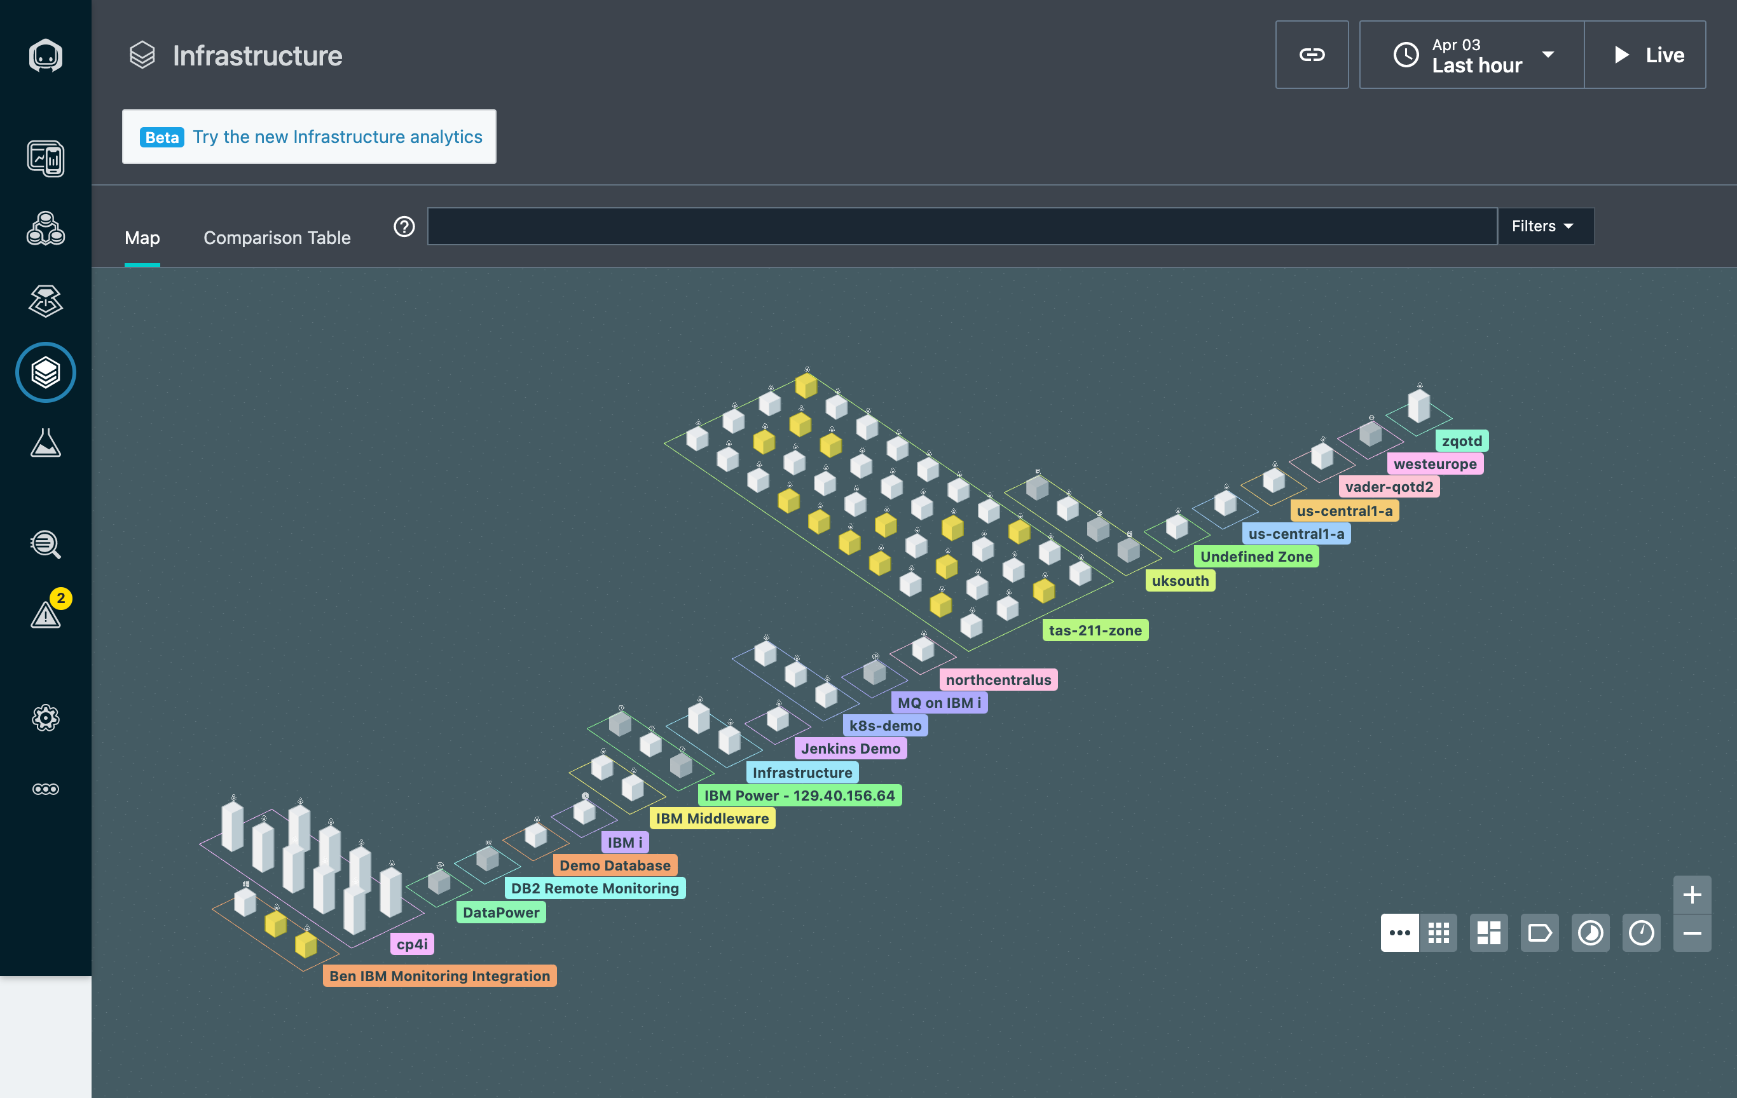The width and height of the screenshot is (1737, 1098).
Task: Toggle the pie chart metric overlay
Action: click(1591, 933)
